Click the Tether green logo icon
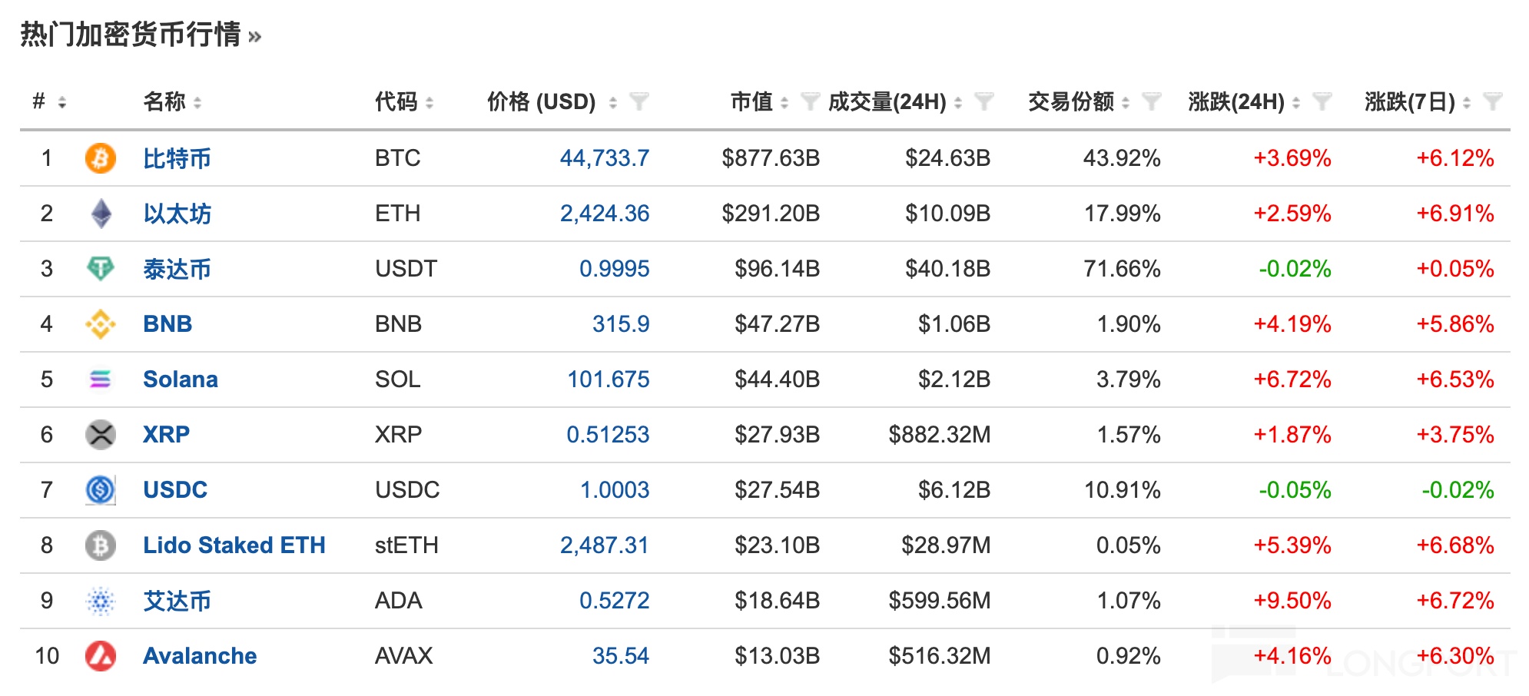The image size is (1529, 696). (100, 268)
